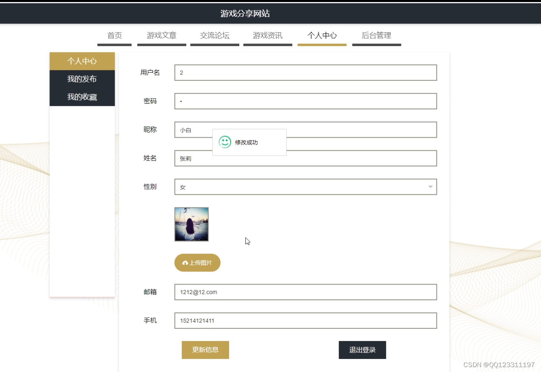Click the 上传图片 upload button
The image size is (541, 372).
tap(197, 263)
